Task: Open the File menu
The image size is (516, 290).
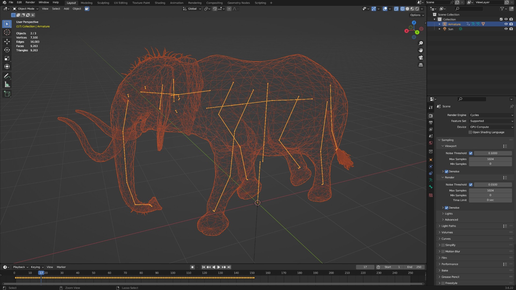Action: click(11, 2)
